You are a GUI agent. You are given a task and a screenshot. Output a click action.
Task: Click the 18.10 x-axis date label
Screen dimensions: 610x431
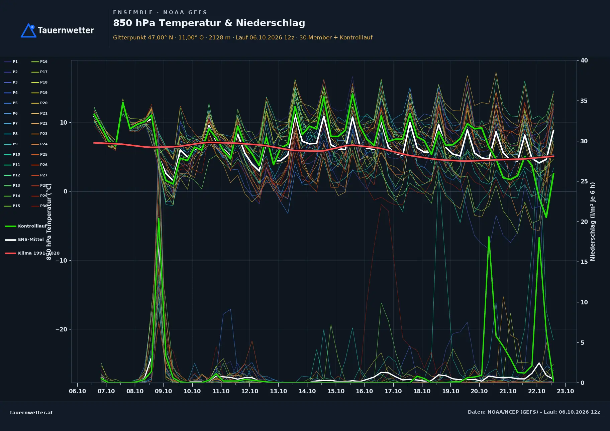tap(422, 391)
